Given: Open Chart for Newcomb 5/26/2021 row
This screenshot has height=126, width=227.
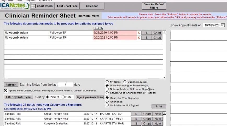Looking at the screenshot, I should coord(157,38).
